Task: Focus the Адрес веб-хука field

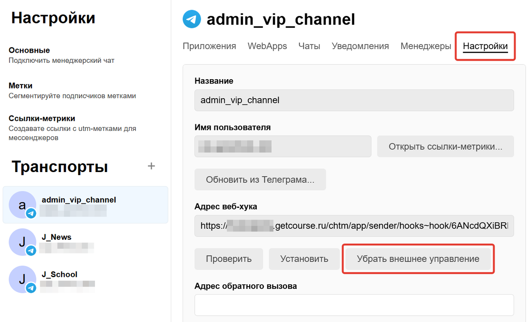Action: [x=354, y=226]
